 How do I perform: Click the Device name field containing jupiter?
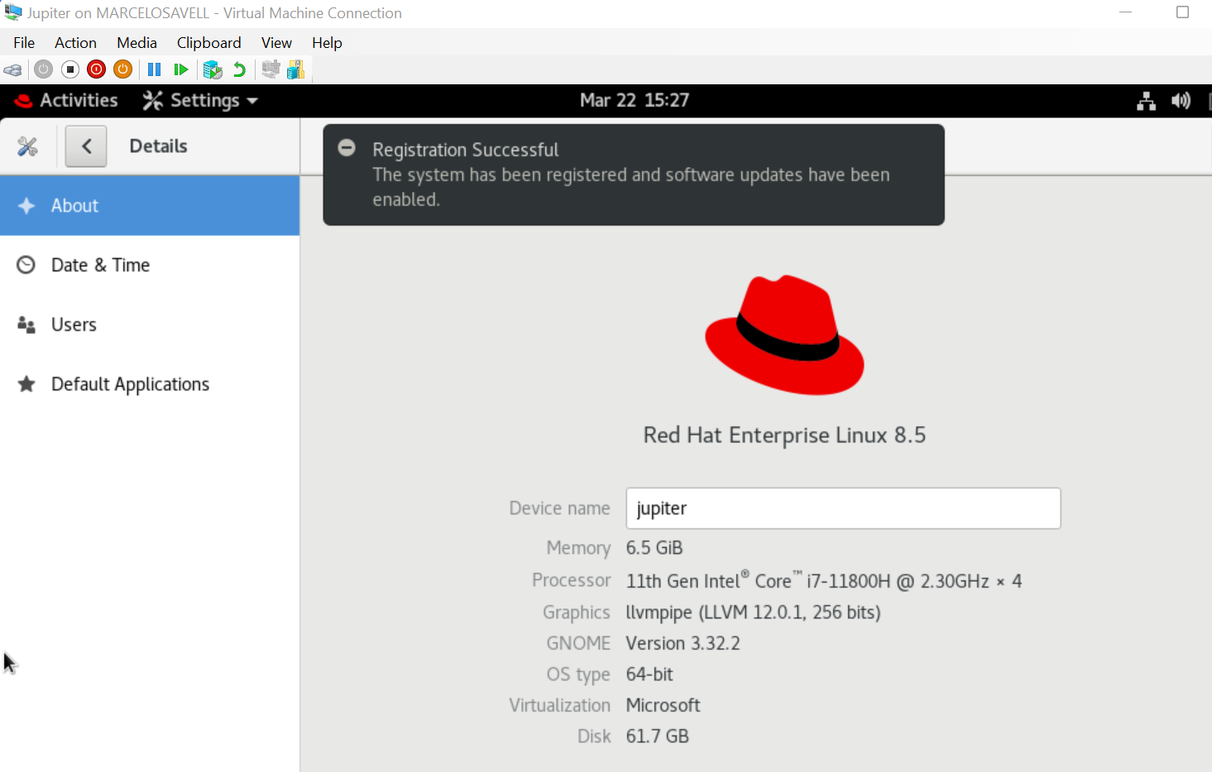842,508
